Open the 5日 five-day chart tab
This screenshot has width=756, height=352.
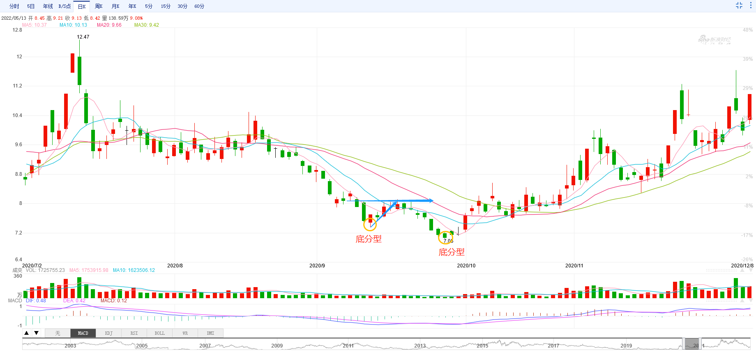click(x=31, y=6)
